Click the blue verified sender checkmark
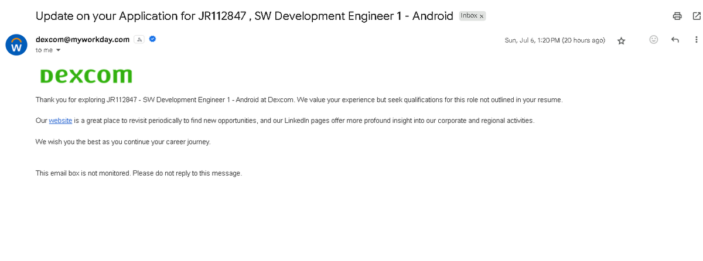Screen dimensions: 703x261 click(152, 39)
